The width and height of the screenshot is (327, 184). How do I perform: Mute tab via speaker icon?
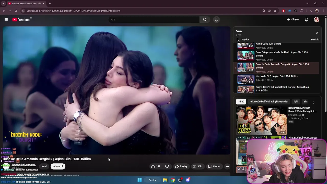[39, 4]
